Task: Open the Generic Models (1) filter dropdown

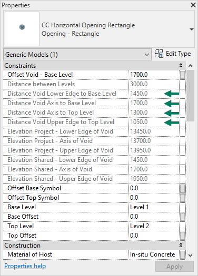Action: pyautogui.click(x=77, y=55)
